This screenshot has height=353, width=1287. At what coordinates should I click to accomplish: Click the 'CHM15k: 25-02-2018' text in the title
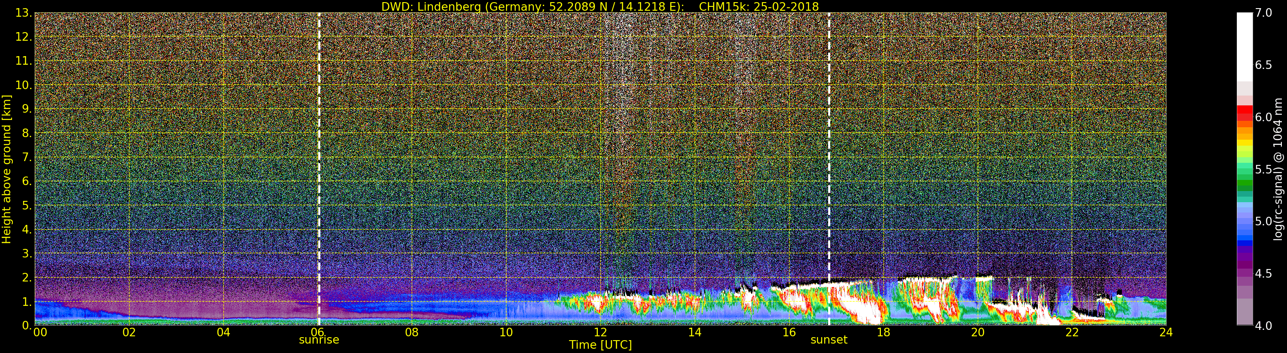(759, 6)
